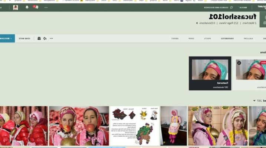Screen dimensions: 266x148
Task: Open the Featured folder card
Action: click(210, 73)
